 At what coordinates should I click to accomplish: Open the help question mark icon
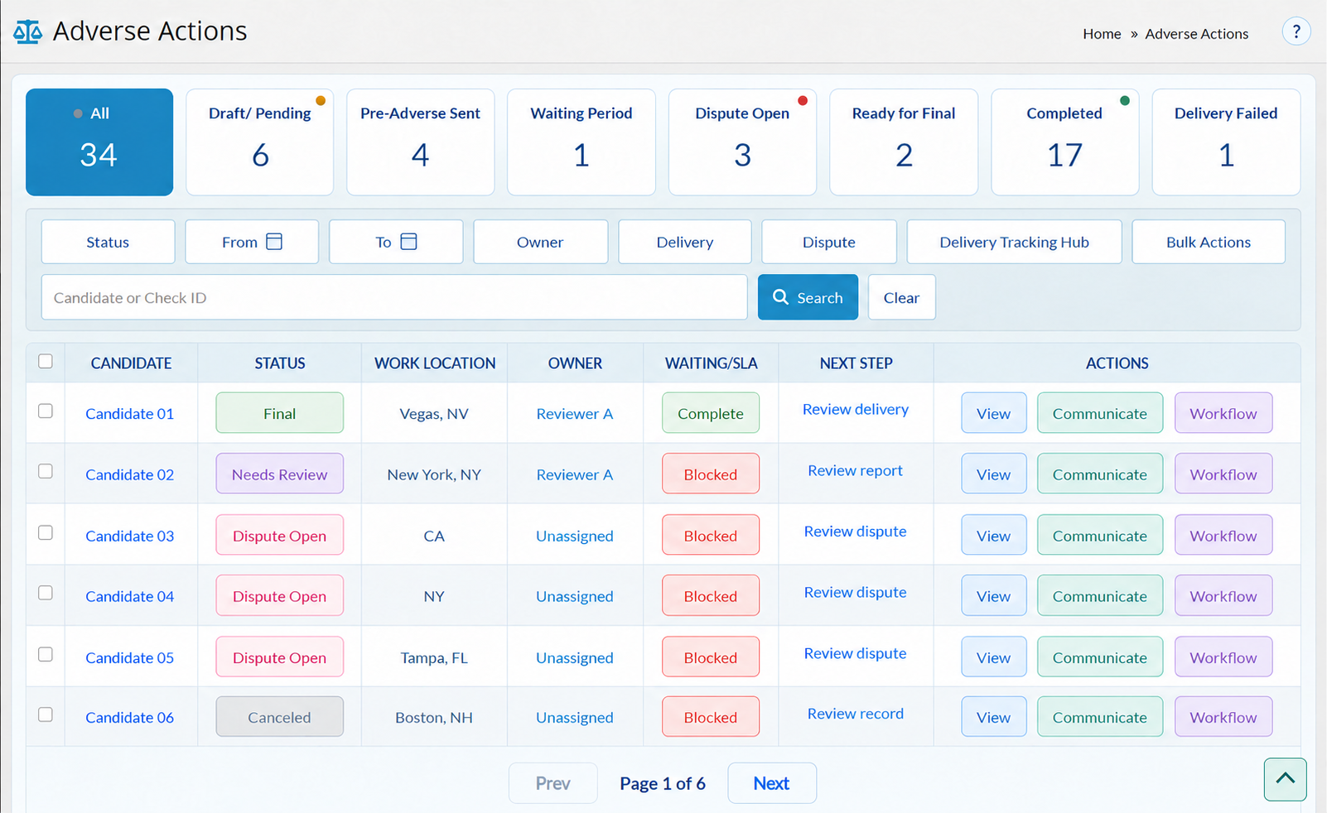(1296, 31)
